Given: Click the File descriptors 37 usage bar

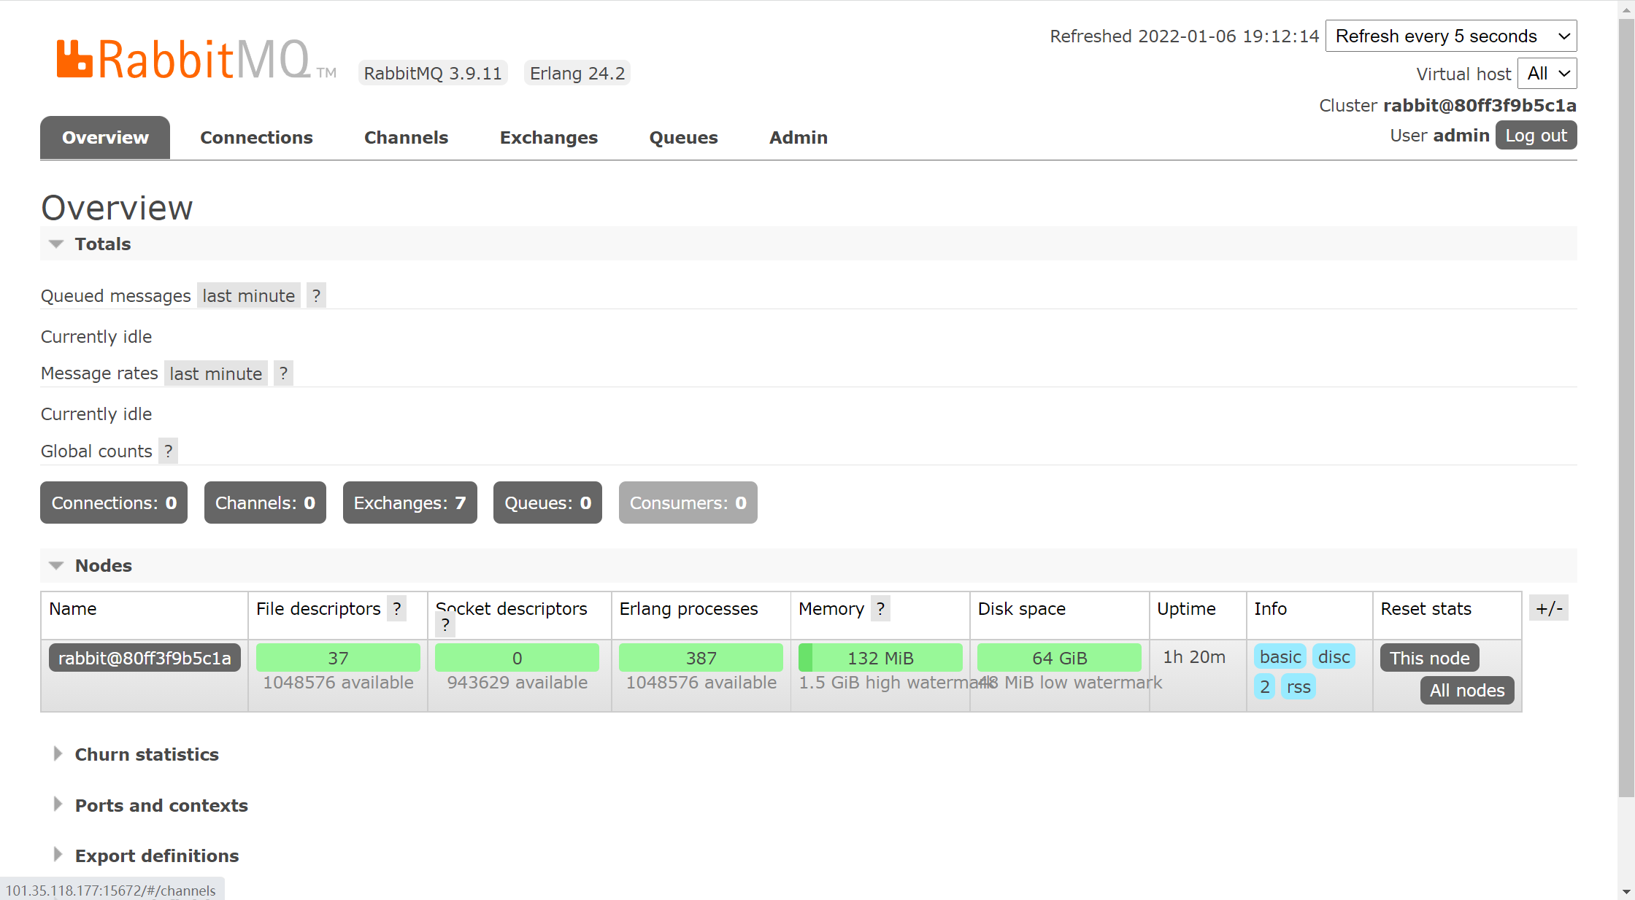Looking at the screenshot, I should 338,658.
